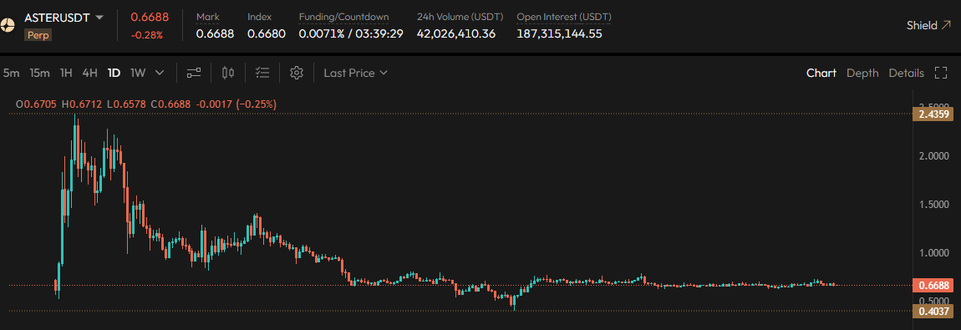Click the Aster coin logo icon
Image resolution: width=961 pixels, height=330 pixels.
(x=7, y=25)
